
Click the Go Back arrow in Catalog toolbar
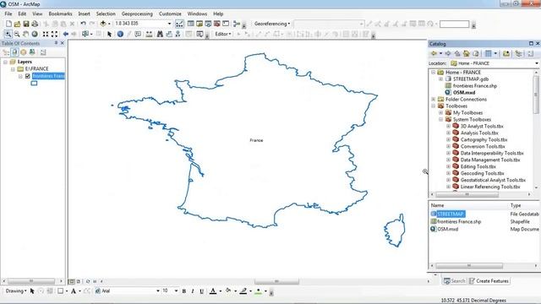tap(434, 53)
